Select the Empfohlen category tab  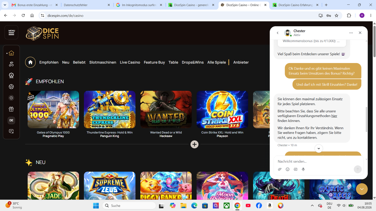click(49, 62)
